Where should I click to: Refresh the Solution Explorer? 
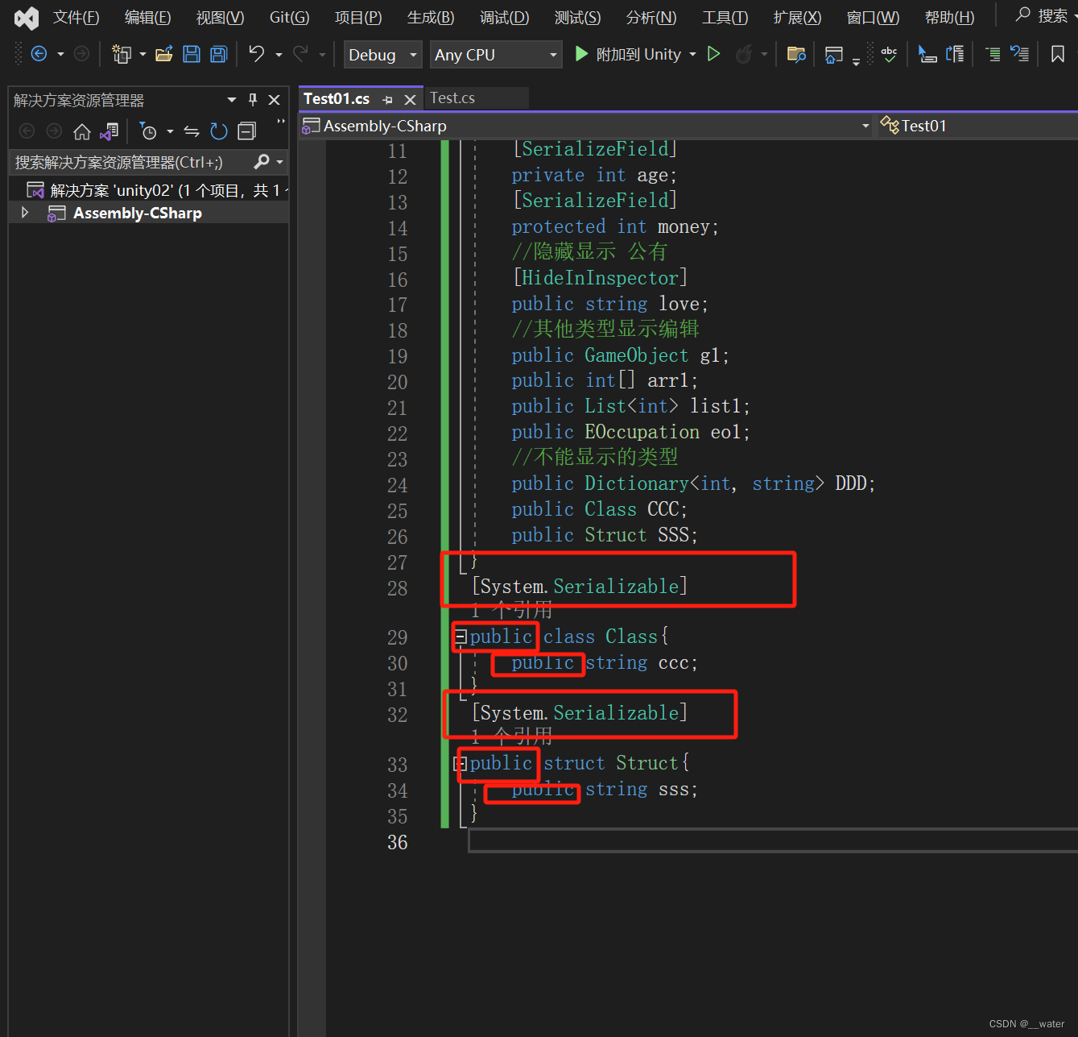[x=218, y=131]
